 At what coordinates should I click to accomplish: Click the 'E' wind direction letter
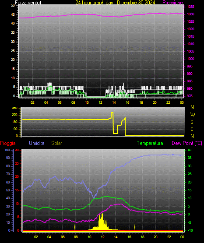192,129
